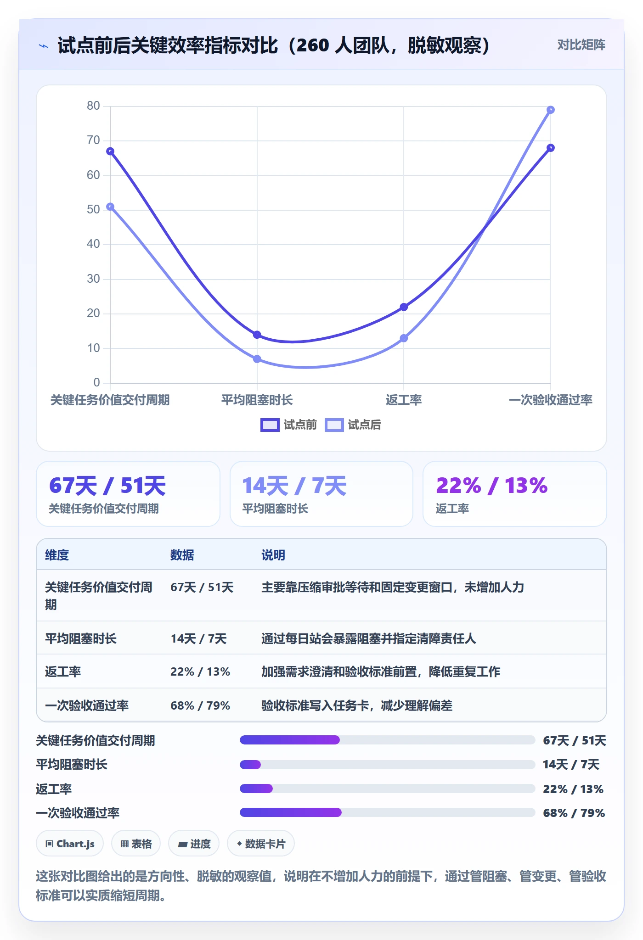This screenshot has width=643, height=940.
Task: Click the x-axis label 一次验收通过率
Action: click(551, 400)
